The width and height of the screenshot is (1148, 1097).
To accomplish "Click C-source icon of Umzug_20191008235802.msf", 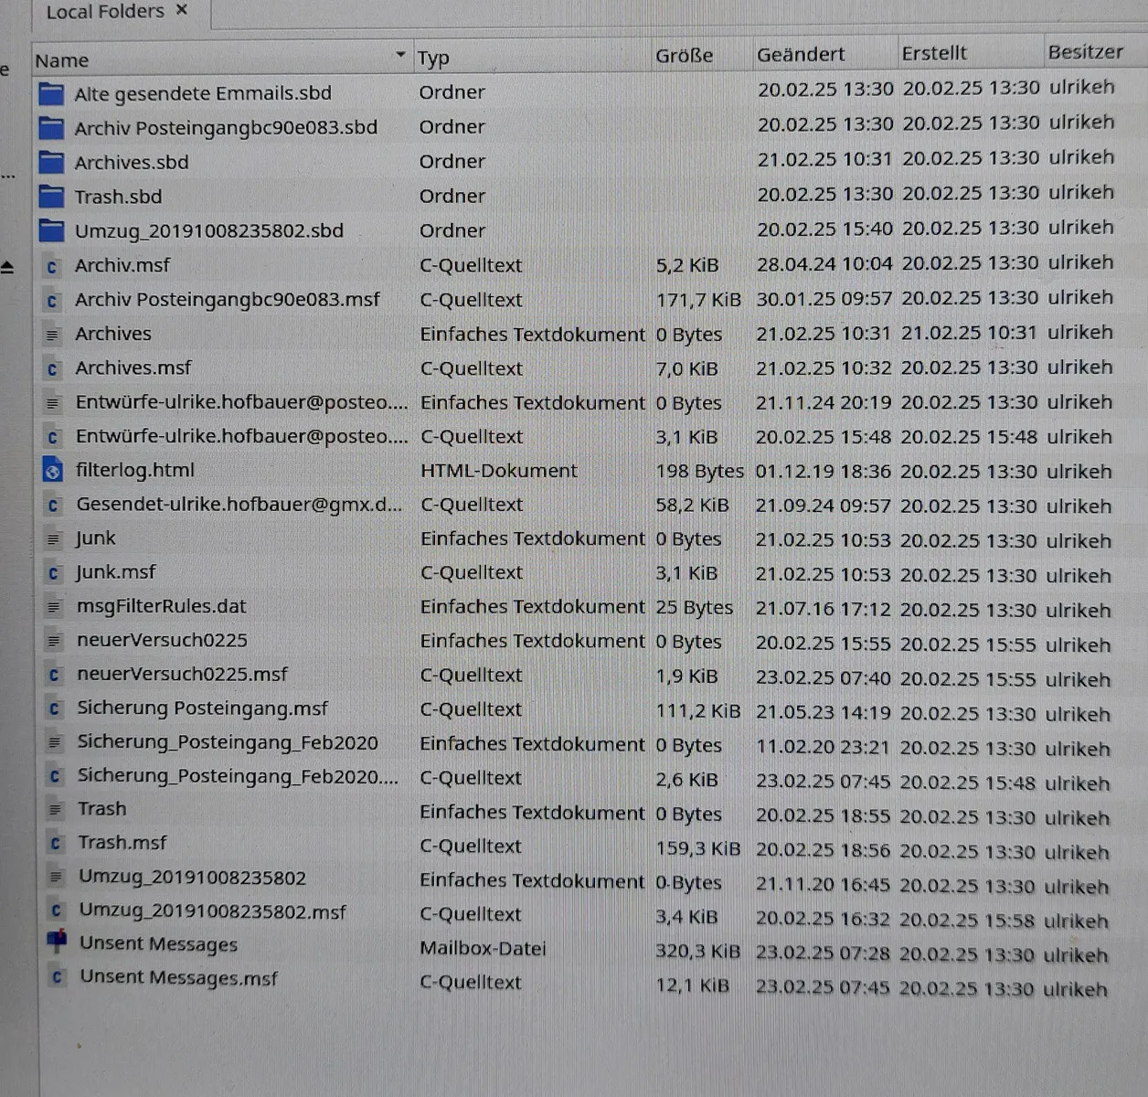I will 56,911.
